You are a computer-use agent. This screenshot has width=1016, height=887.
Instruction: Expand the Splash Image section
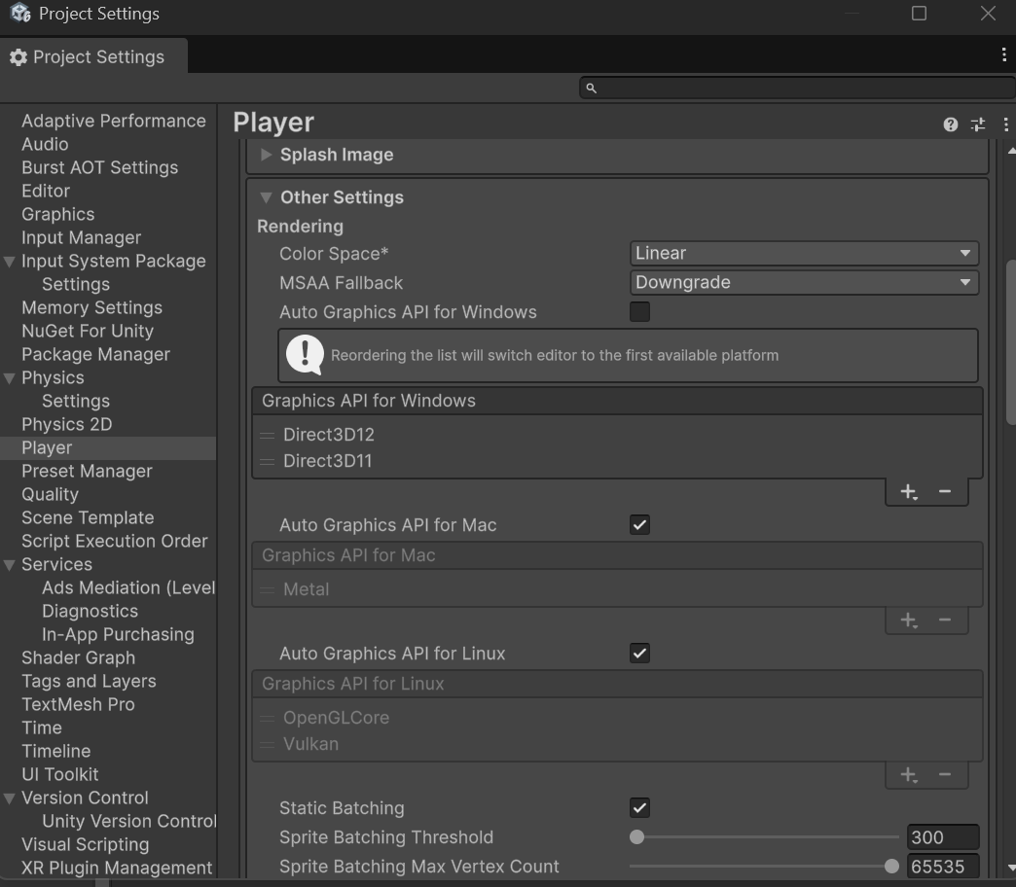(266, 155)
